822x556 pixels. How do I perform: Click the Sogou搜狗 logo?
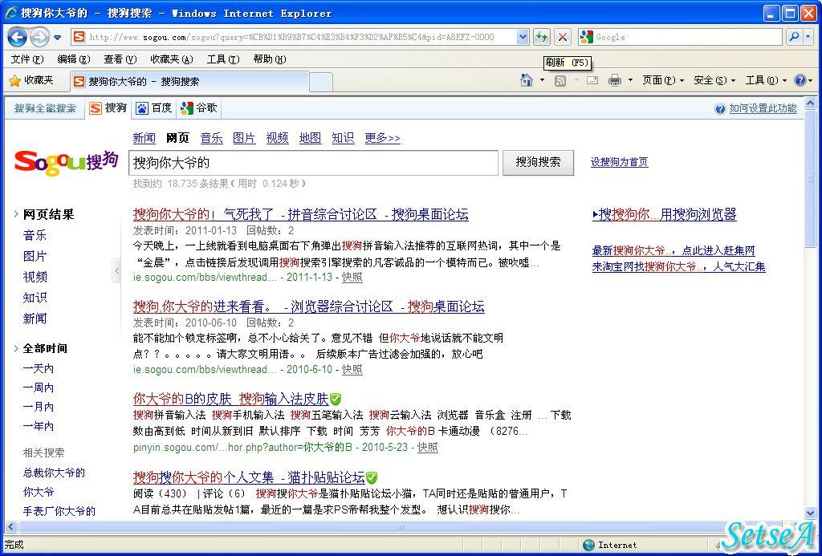[x=67, y=161]
